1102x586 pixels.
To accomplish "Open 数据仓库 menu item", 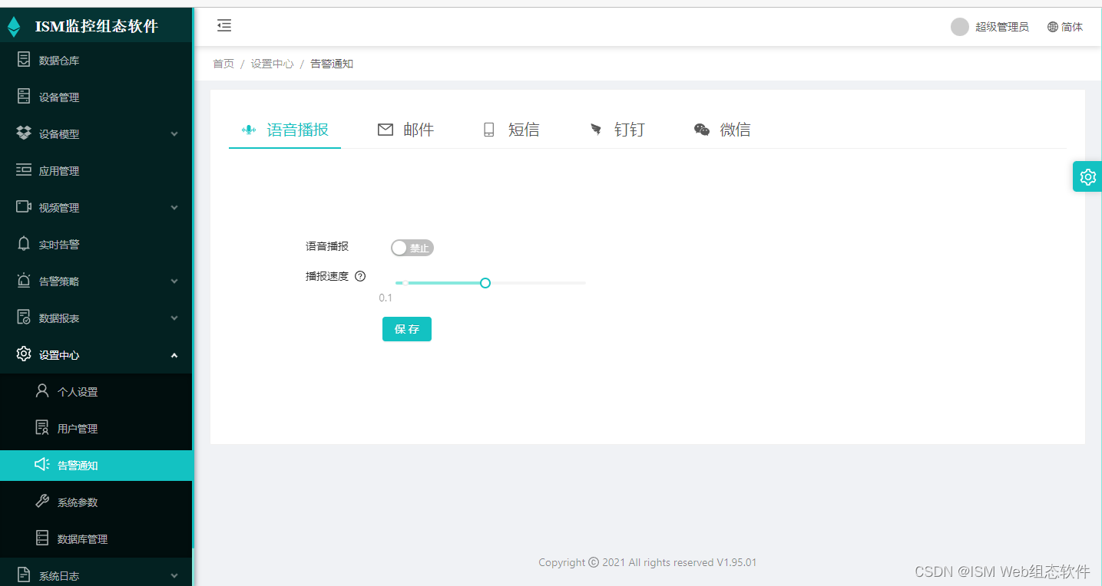I will pos(96,61).
